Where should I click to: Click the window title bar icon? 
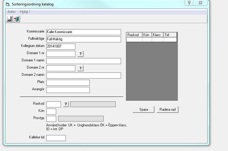click(8, 5)
